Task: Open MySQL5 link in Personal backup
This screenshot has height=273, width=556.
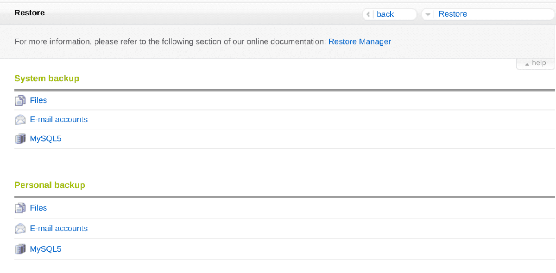Action: [x=45, y=249]
